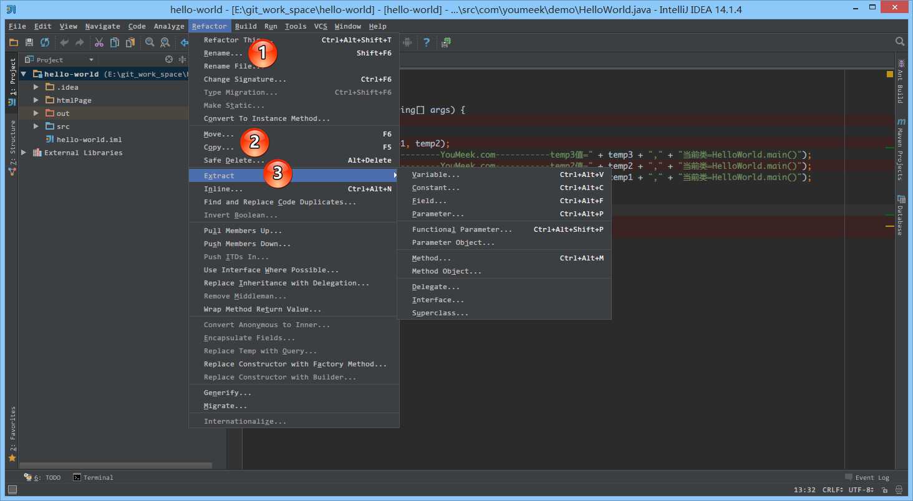Click the Open folder toolbar icon

click(13, 42)
